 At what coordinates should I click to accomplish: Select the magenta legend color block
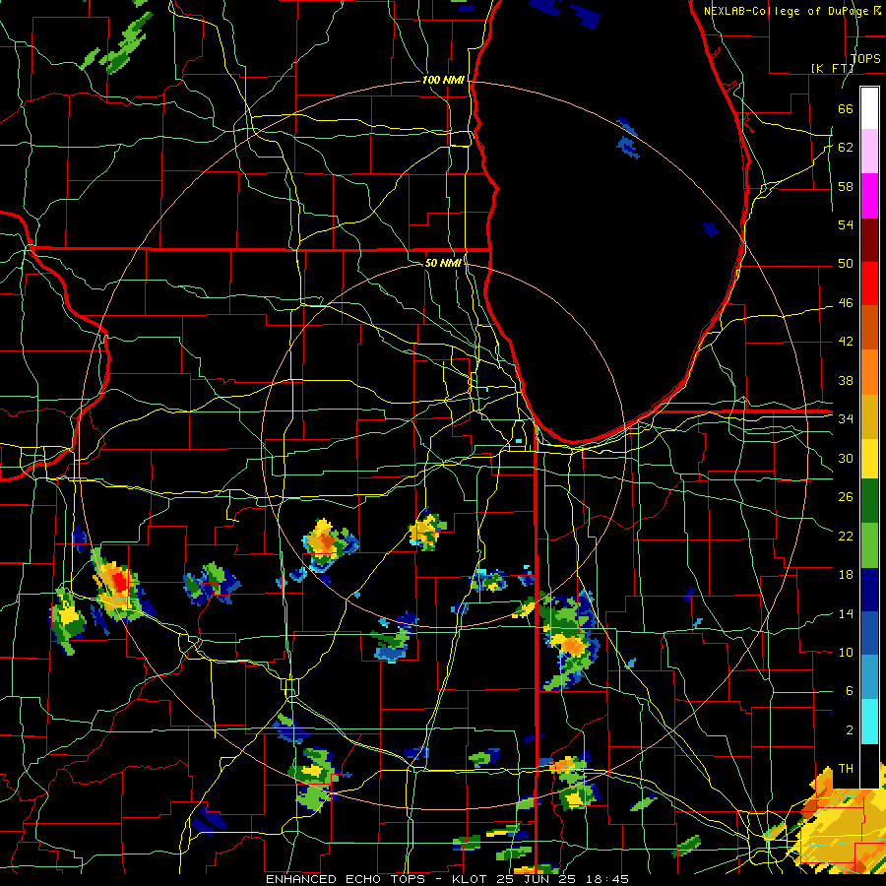pos(869,196)
